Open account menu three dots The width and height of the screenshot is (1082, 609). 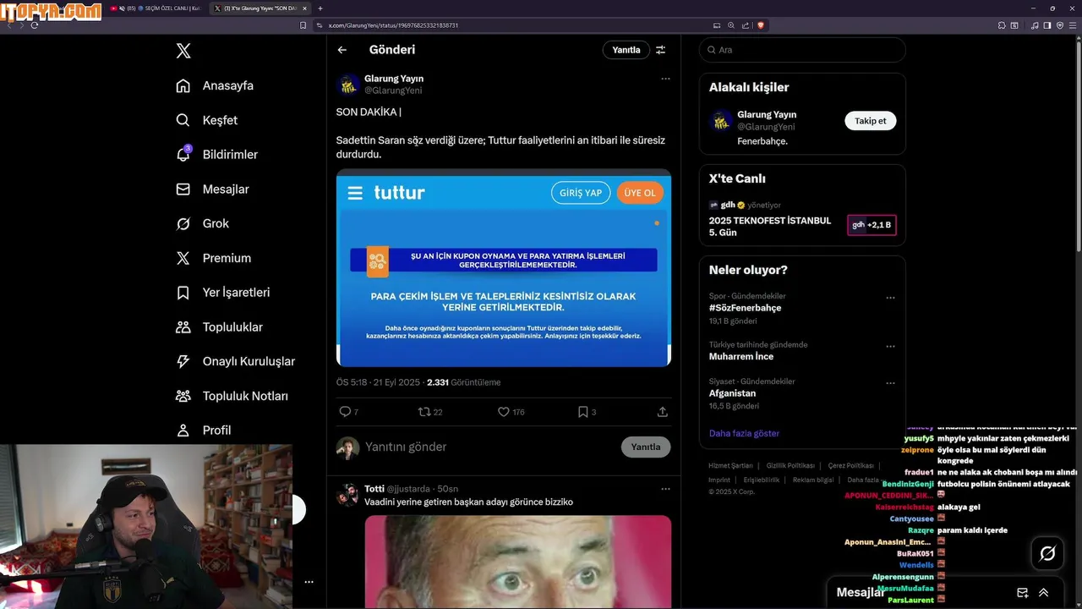309,582
